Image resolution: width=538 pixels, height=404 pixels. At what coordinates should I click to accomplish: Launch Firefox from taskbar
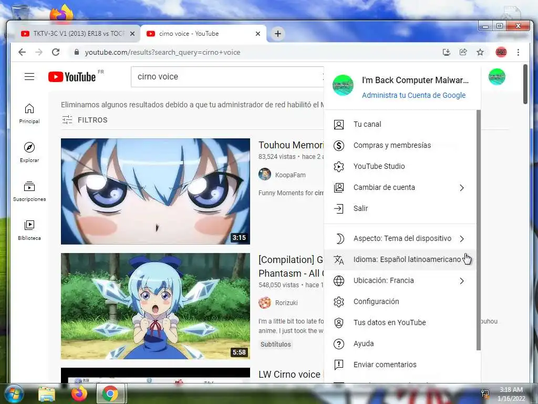coord(79,393)
